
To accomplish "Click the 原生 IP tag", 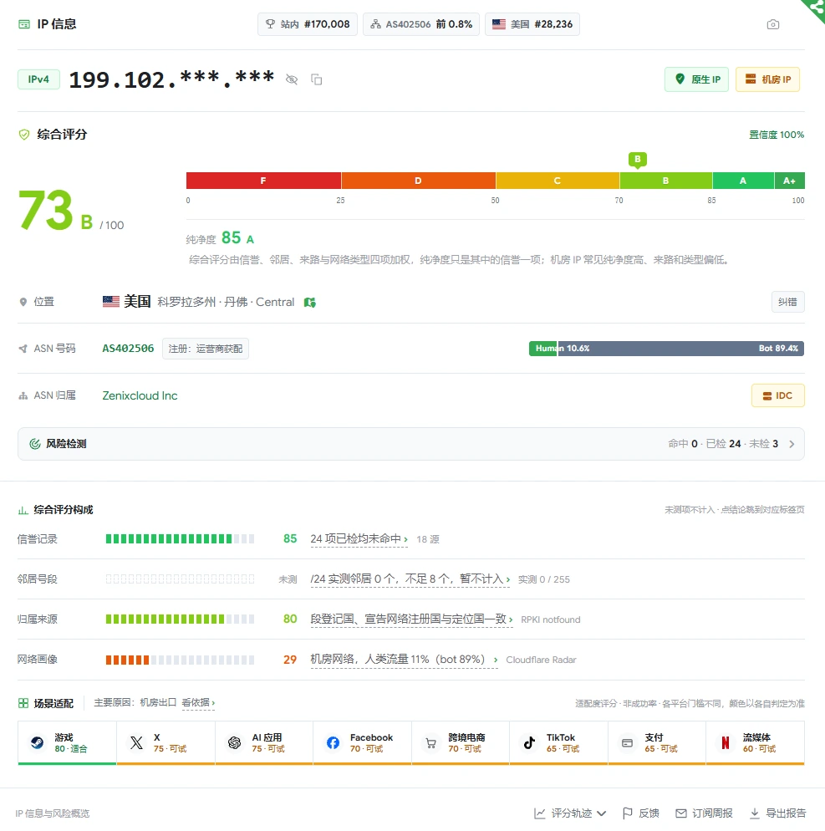I will [697, 79].
